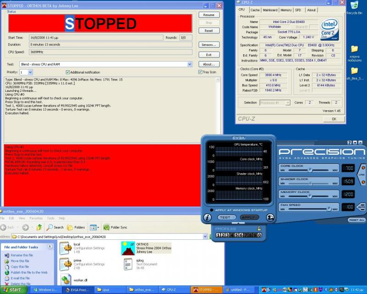Click the Exit button in Orthos
This screenshot has height=294, width=367.
click(209, 55)
